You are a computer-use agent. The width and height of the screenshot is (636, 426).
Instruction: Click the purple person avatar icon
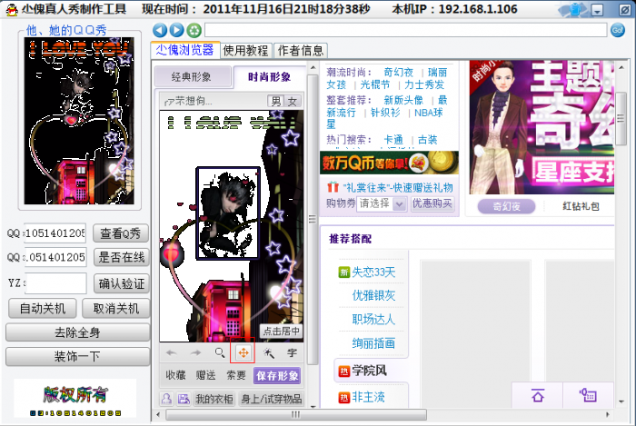pyautogui.click(x=166, y=399)
